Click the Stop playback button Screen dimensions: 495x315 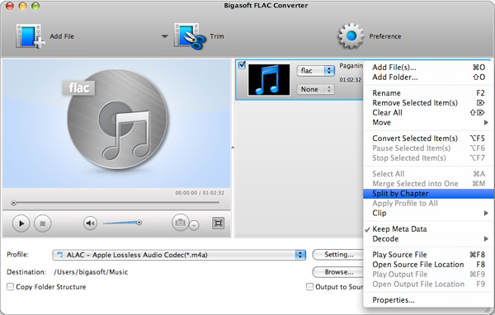tap(43, 223)
